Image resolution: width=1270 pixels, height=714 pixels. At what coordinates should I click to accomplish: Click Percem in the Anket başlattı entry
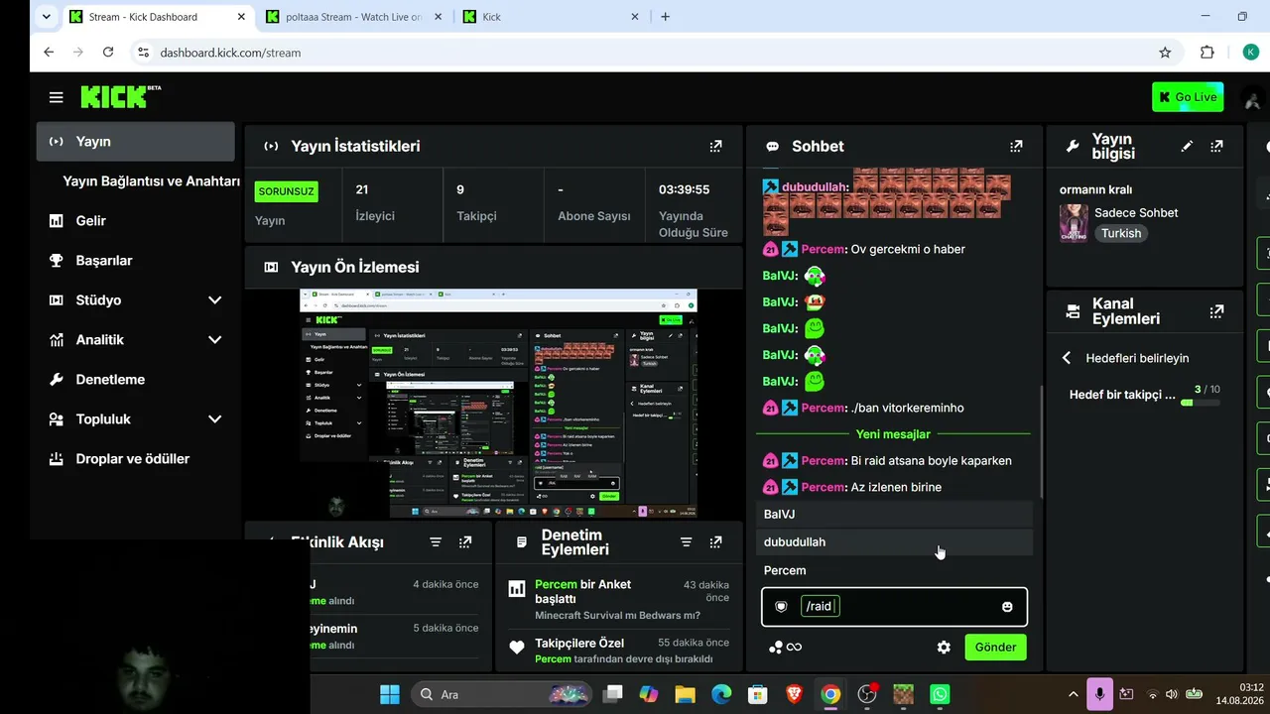556,584
